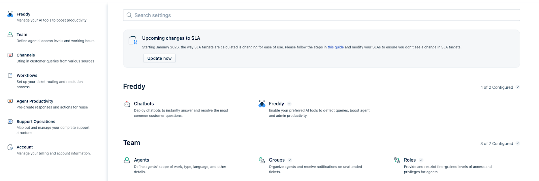Click 'Enable your preferred AI tools' description
Screen dimensions: 539x181
pyautogui.click(x=319, y=113)
